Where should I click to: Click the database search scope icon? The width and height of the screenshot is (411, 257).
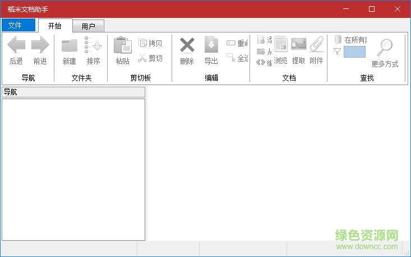(x=338, y=40)
